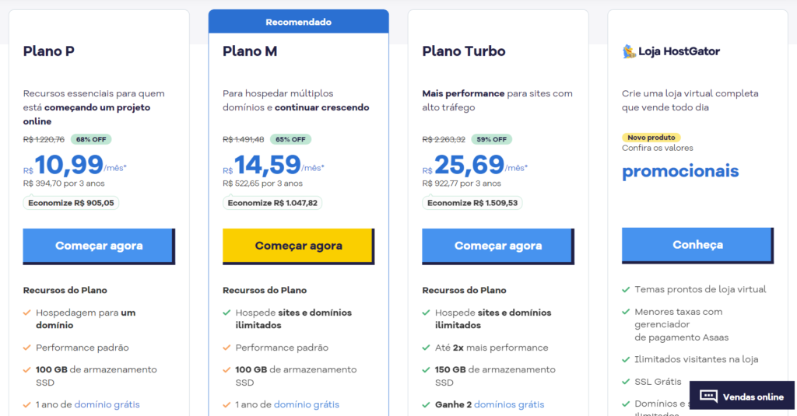Click the checkmark beside 150 GB de armazenamento SSD

click(426, 370)
